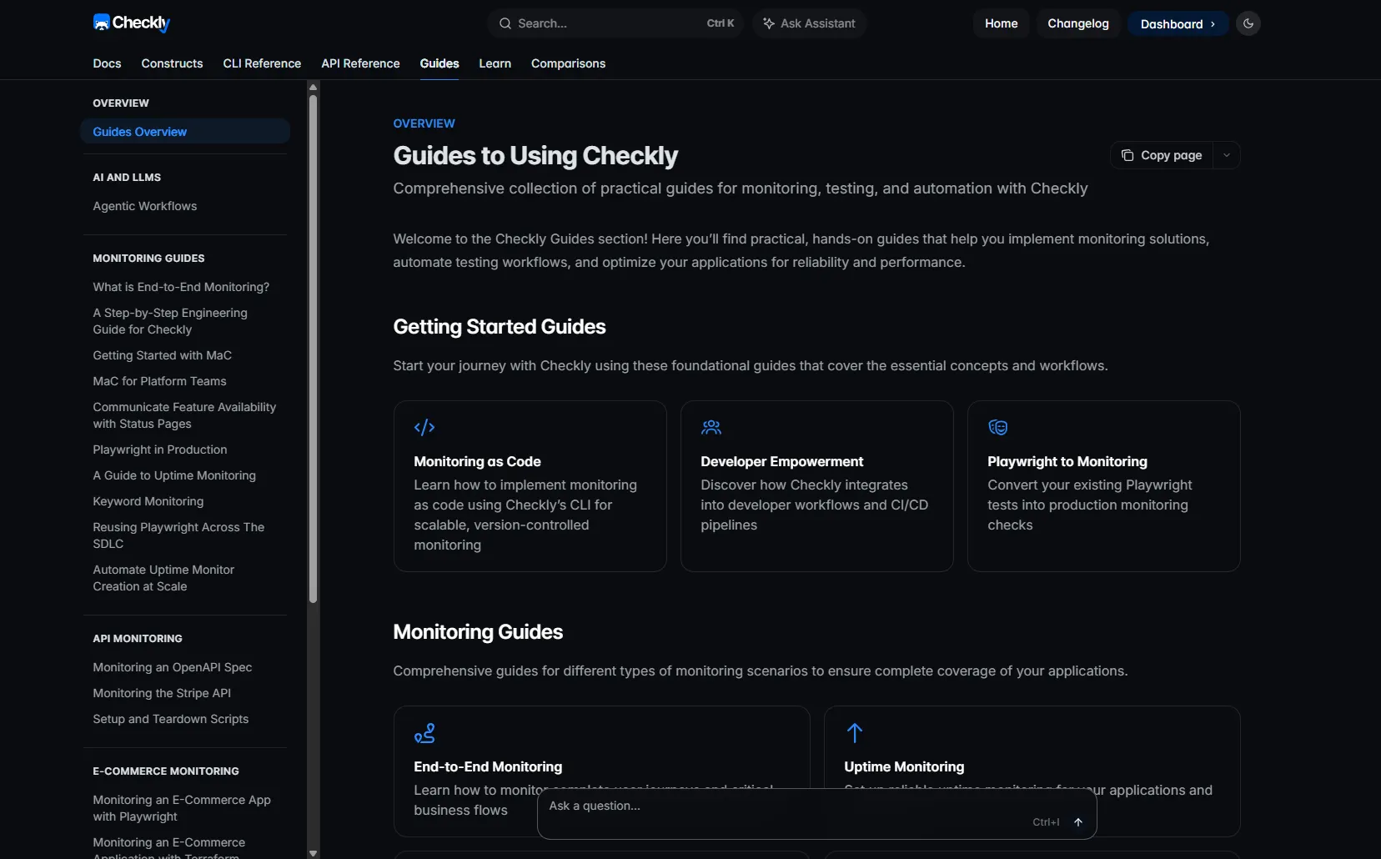Click the Uptime Monitoring arrow icon

click(855, 733)
